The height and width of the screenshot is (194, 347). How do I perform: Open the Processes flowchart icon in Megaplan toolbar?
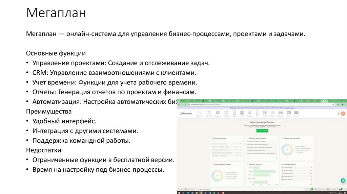(250, 113)
